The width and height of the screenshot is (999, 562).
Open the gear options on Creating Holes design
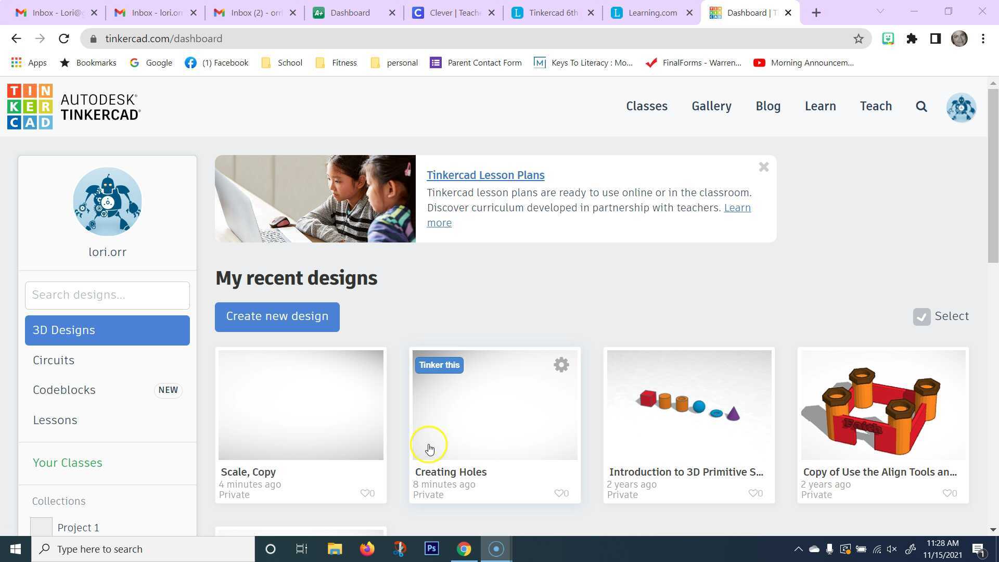(561, 364)
